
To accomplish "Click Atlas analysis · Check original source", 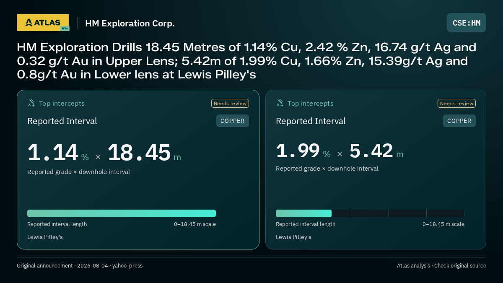I will (x=441, y=266).
